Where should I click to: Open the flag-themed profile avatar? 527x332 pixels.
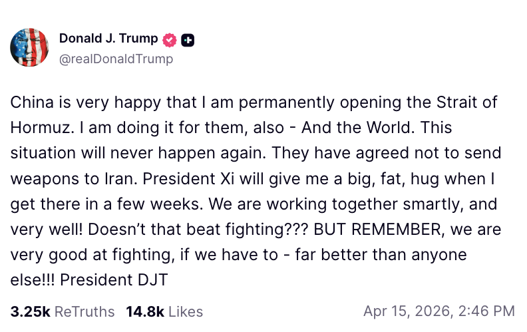point(29,48)
